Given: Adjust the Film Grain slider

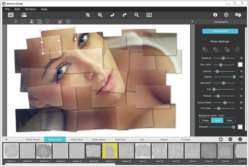Looking at the screenshot, I should tap(224, 108).
